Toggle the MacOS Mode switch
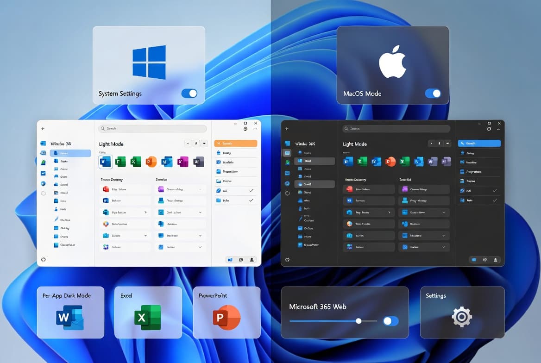The image size is (541, 363). [433, 94]
